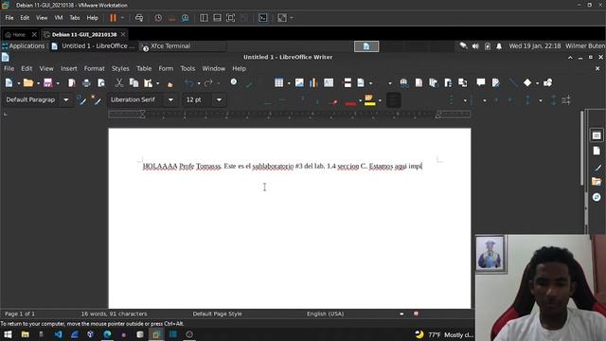Click the English (USA) language status field
The image size is (606, 341).
pyautogui.click(x=325, y=314)
